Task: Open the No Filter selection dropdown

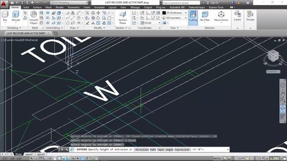Action: [x=204, y=17]
